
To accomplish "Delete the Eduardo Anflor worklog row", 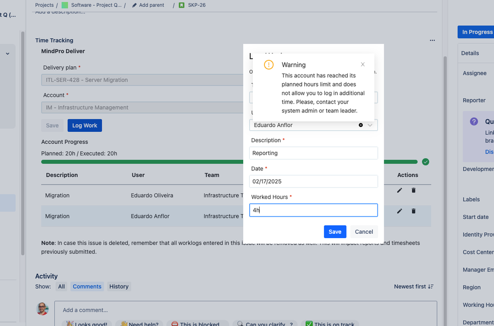I will coord(413,211).
